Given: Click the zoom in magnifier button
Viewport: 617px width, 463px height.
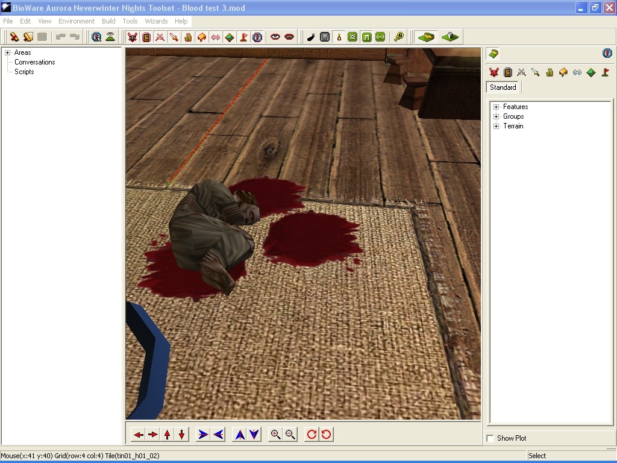Looking at the screenshot, I should pos(275,434).
